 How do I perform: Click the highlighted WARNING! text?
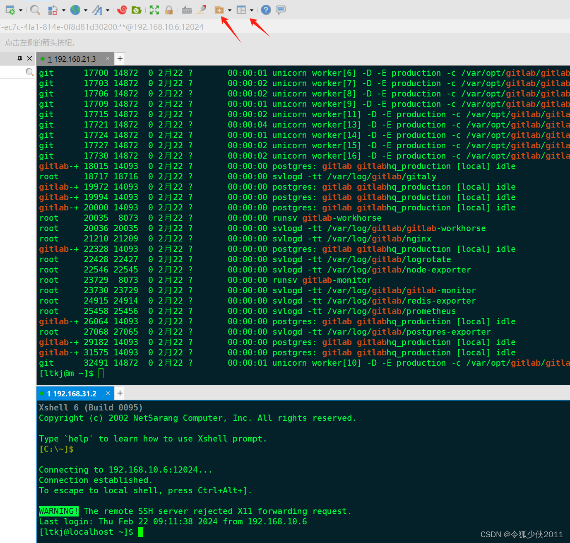59,511
